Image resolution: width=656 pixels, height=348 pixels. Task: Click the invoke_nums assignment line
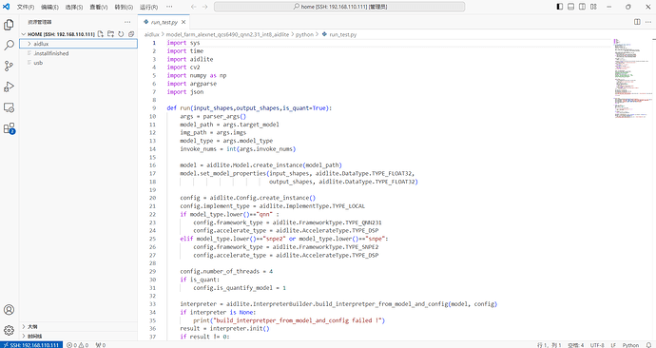(x=238, y=149)
